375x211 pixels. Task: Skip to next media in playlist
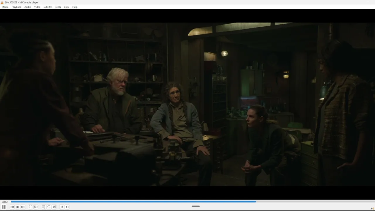[x=23, y=207]
